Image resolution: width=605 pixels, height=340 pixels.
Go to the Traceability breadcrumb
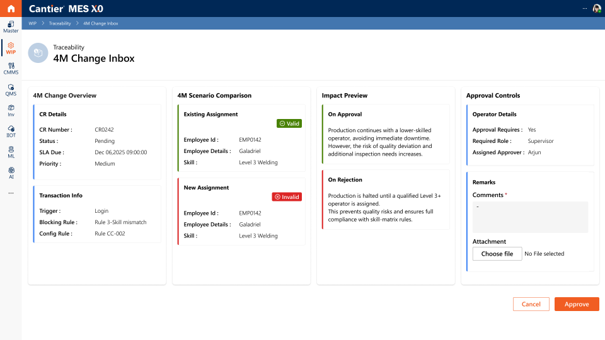click(60, 23)
